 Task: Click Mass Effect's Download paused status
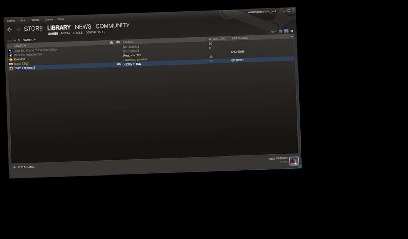(135, 60)
